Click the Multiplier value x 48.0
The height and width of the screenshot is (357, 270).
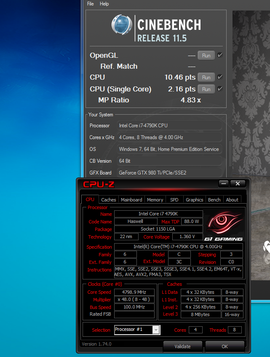pos(134,299)
